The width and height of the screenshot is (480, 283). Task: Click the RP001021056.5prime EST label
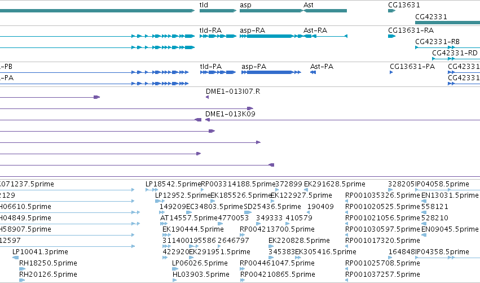coord(382,217)
